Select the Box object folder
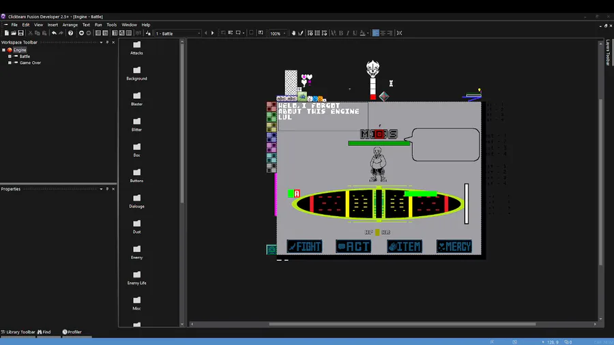The width and height of the screenshot is (614, 345). click(x=136, y=150)
